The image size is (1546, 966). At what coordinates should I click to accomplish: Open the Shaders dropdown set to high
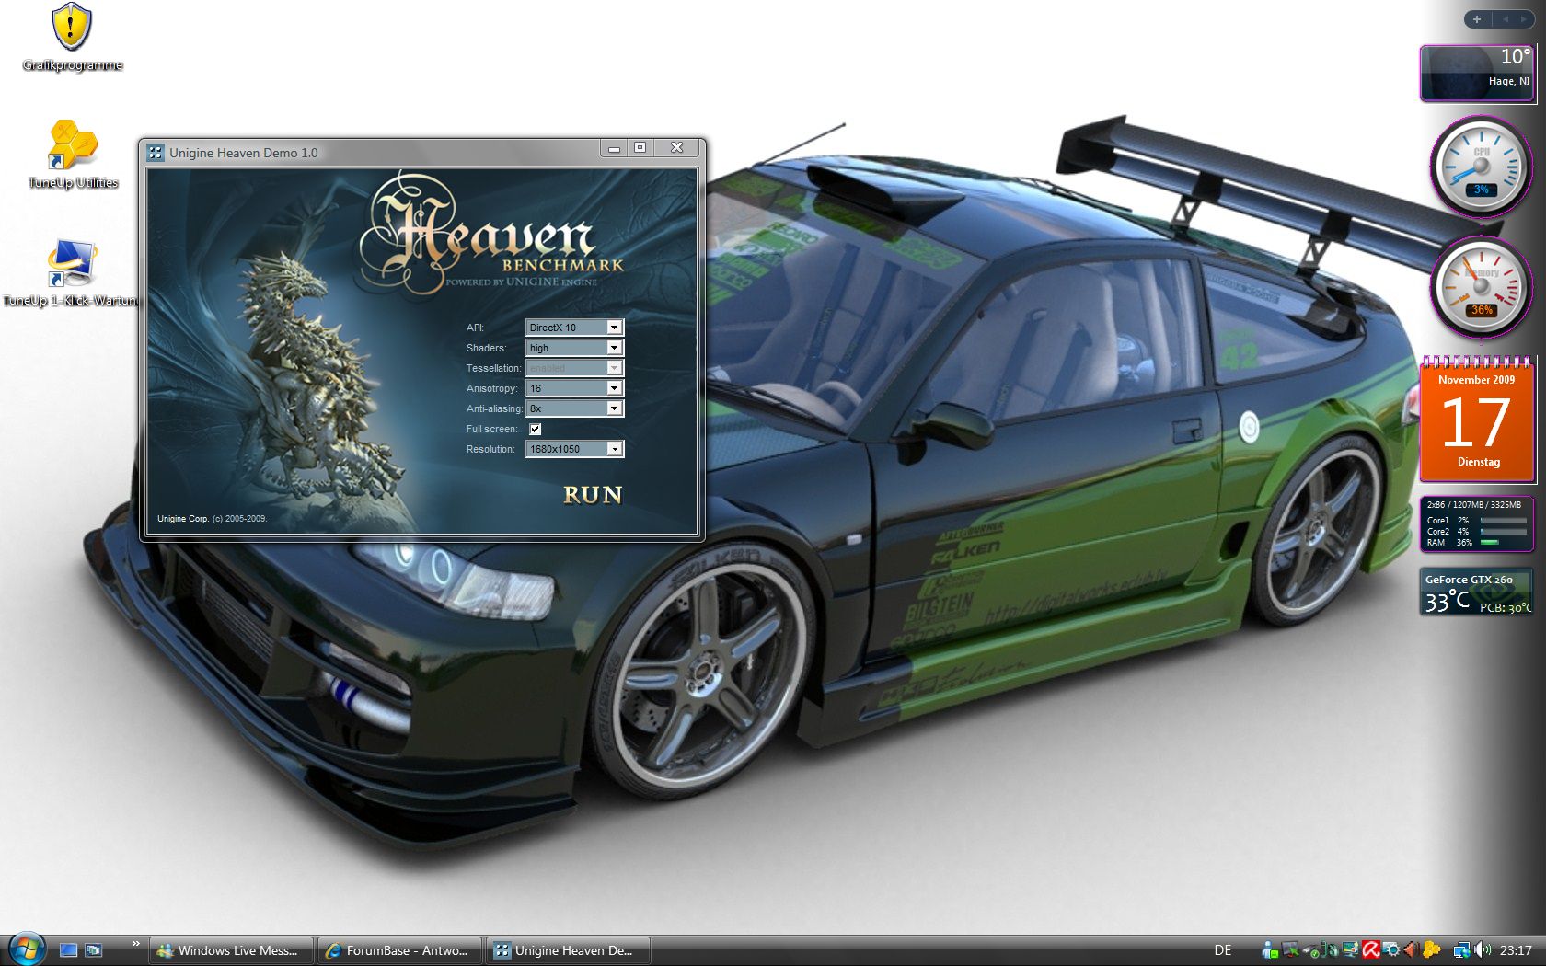[x=574, y=348]
